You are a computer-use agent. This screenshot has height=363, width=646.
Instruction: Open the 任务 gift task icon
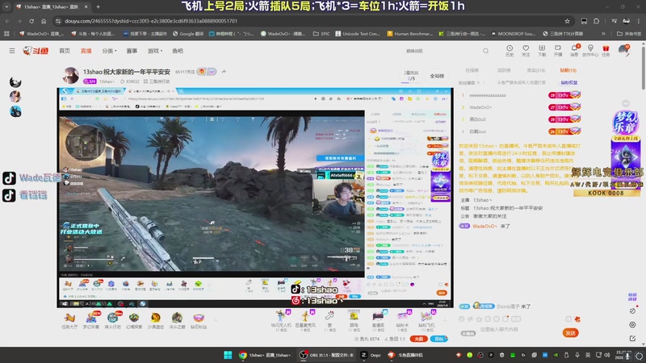tap(606, 51)
